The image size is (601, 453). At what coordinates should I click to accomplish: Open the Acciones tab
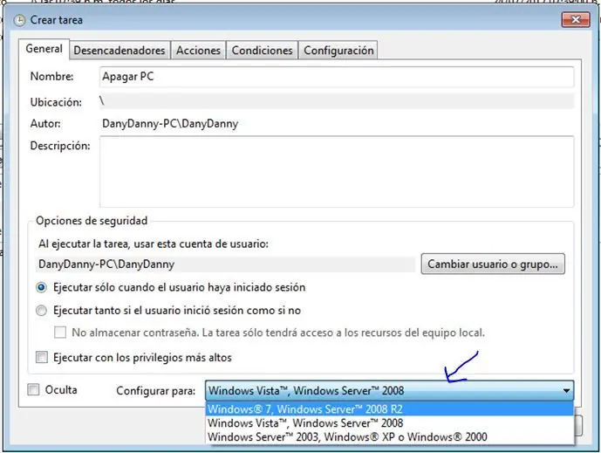tap(198, 51)
